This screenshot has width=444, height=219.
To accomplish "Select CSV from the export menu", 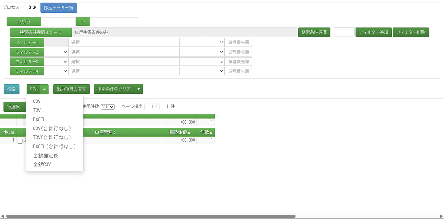I will [x=55, y=101].
